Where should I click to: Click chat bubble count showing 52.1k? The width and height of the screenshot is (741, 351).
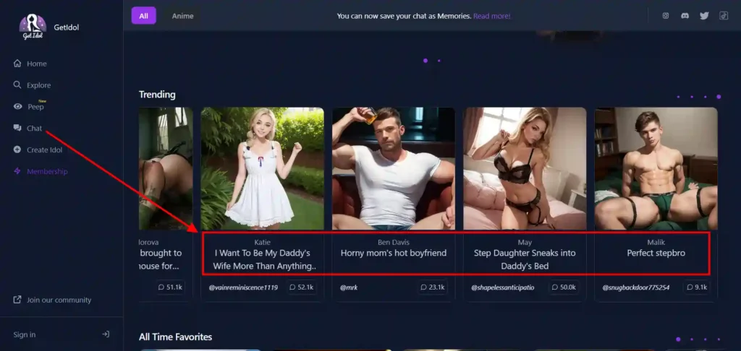point(301,287)
